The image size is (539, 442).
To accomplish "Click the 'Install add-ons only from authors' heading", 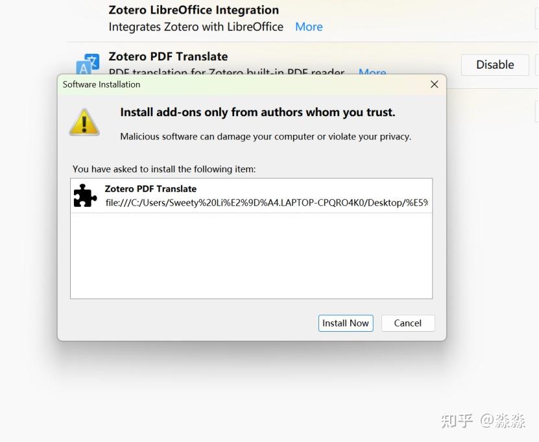I will pyautogui.click(x=258, y=112).
